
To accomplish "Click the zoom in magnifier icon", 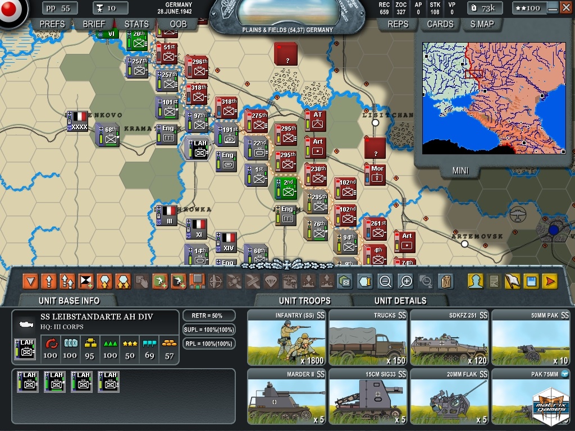I will click(406, 281).
